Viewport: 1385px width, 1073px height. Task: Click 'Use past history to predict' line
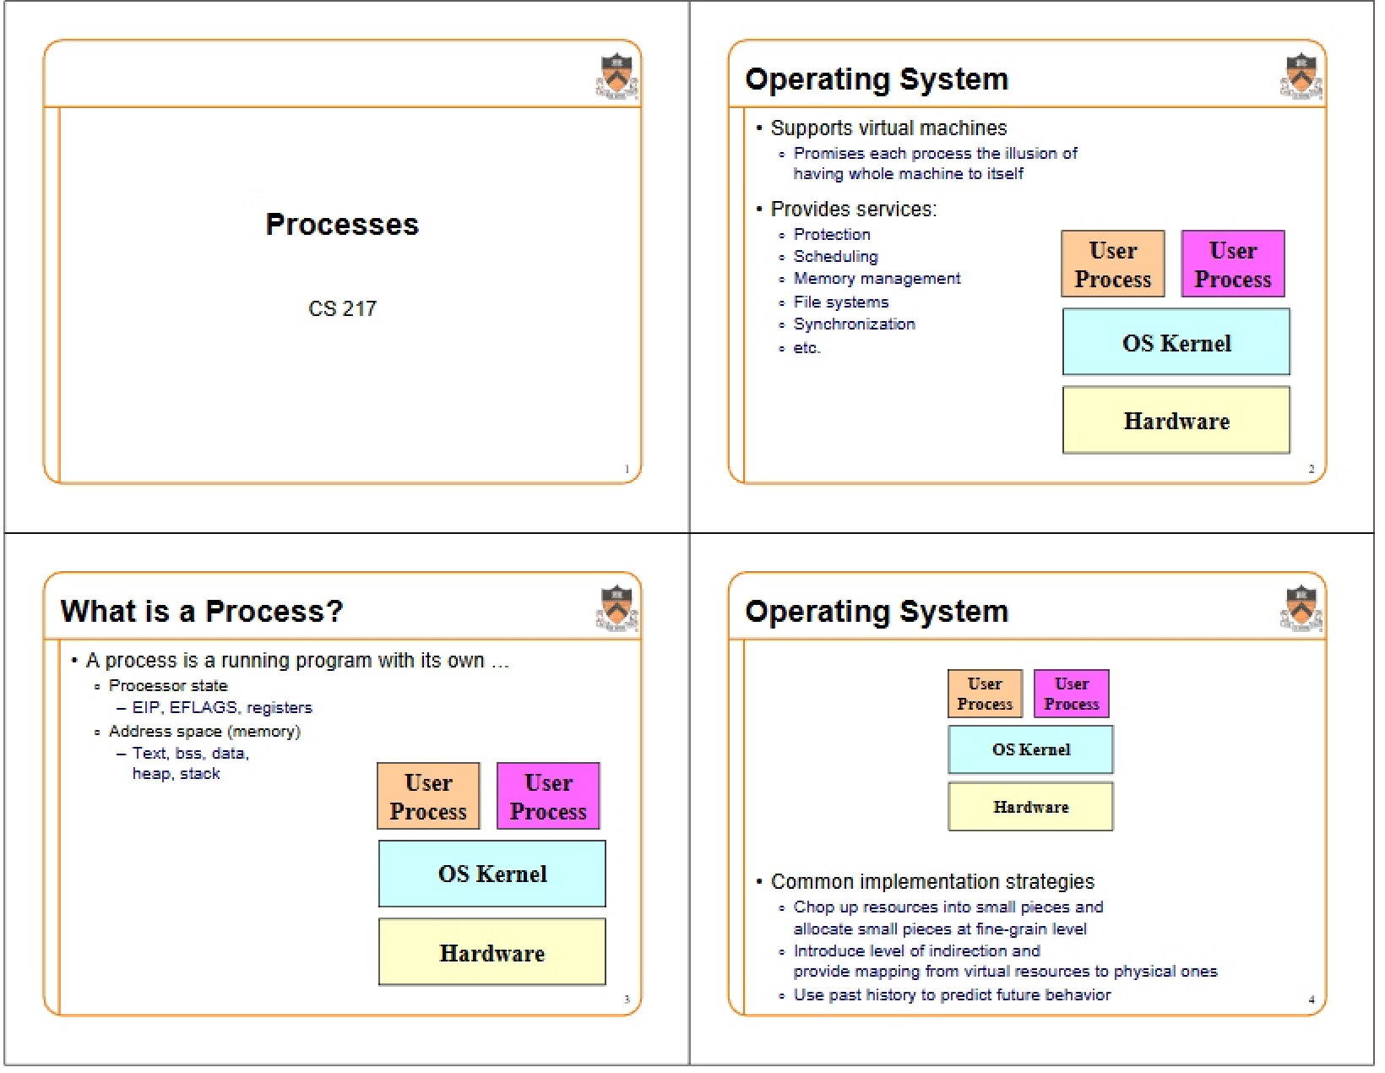pyautogui.click(x=952, y=994)
